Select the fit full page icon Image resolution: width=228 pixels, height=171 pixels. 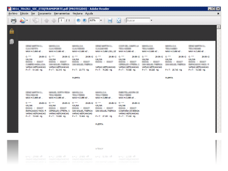119,20
